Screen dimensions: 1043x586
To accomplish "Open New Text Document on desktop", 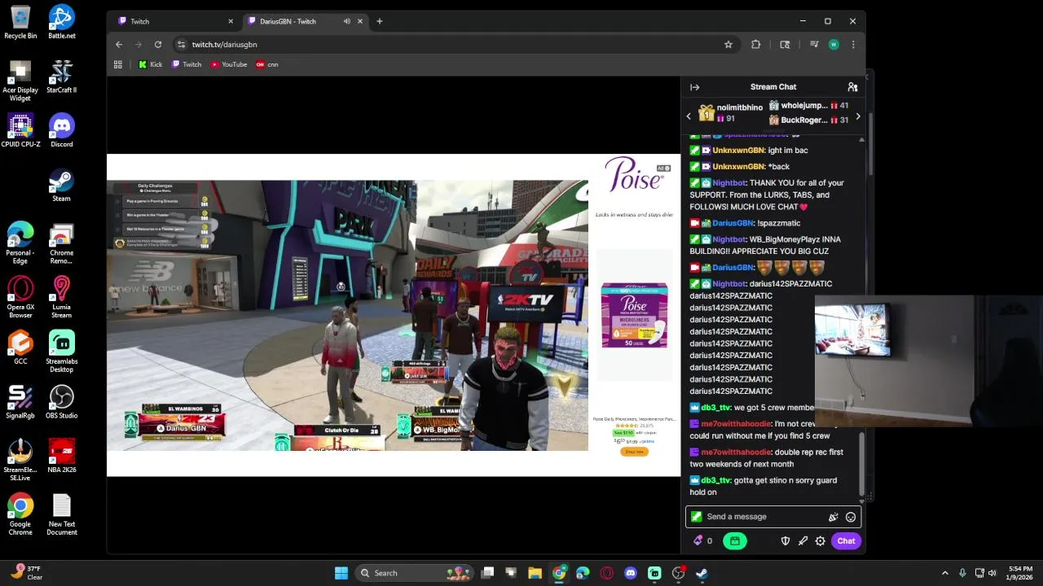I will 61,514.
